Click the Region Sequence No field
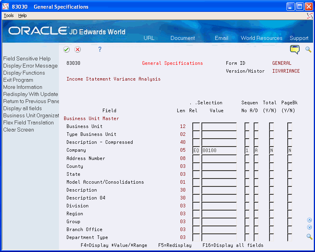This screenshot has height=252, width=315. pyautogui.click(x=247, y=214)
